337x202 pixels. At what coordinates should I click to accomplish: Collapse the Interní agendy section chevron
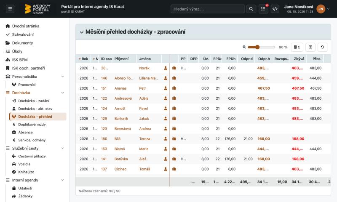(x=62, y=180)
